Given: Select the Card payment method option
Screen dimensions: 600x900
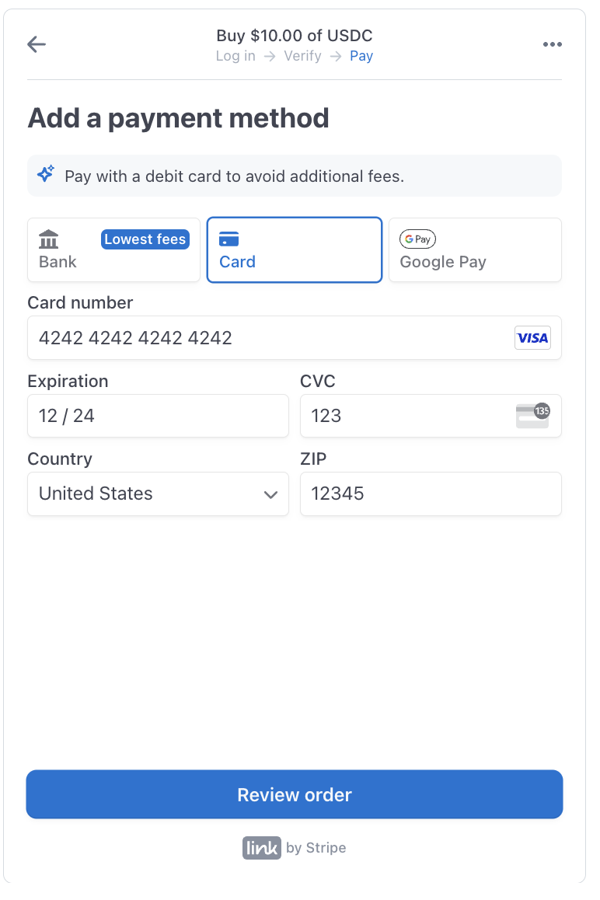Looking at the screenshot, I should tap(294, 249).
